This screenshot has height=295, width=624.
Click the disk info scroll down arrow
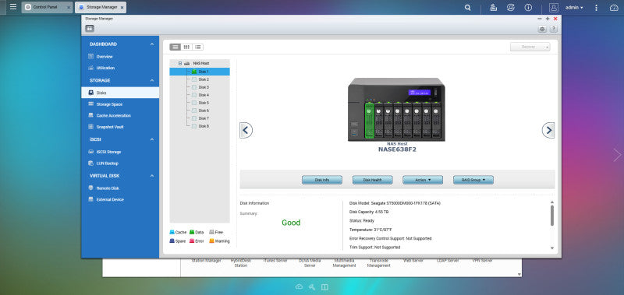pos(552,248)
